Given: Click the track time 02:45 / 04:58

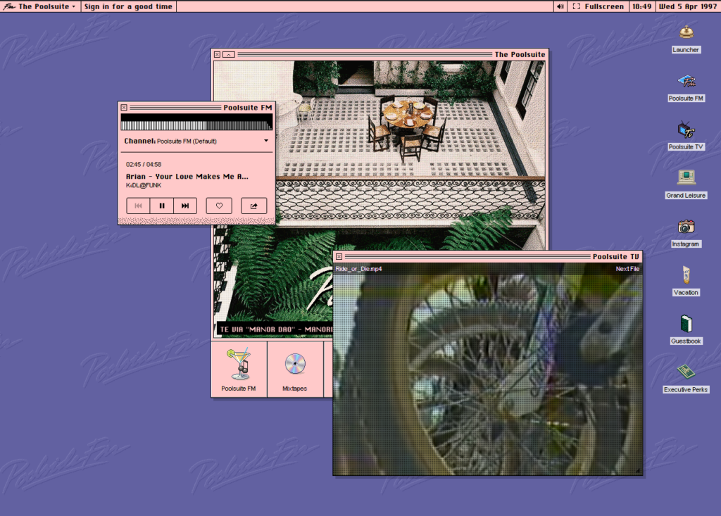Looking at the screenshot, I should pos(144,164).
